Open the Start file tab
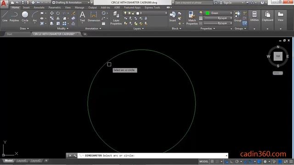The image size is (294, 165). pyautogui.click(x=9, y=34)
